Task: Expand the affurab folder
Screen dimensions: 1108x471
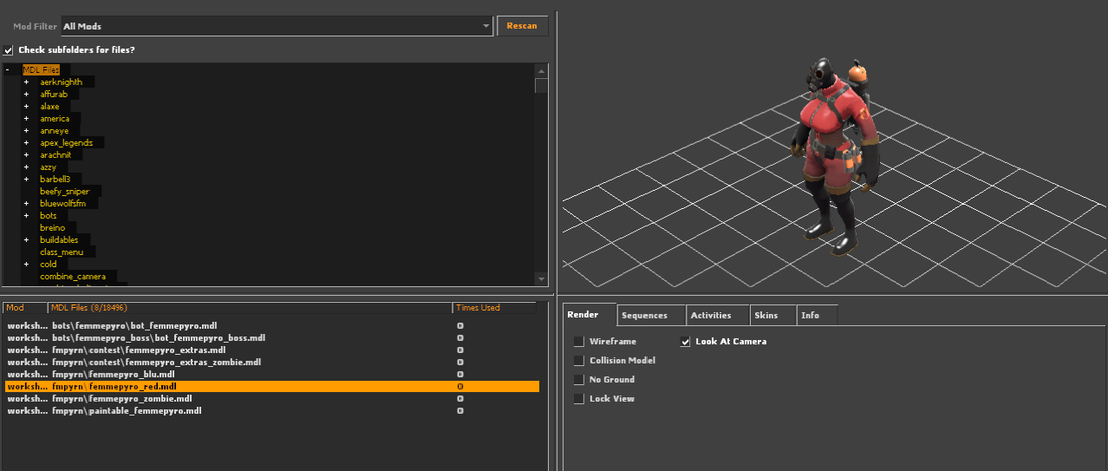Action: coord(26,94)
